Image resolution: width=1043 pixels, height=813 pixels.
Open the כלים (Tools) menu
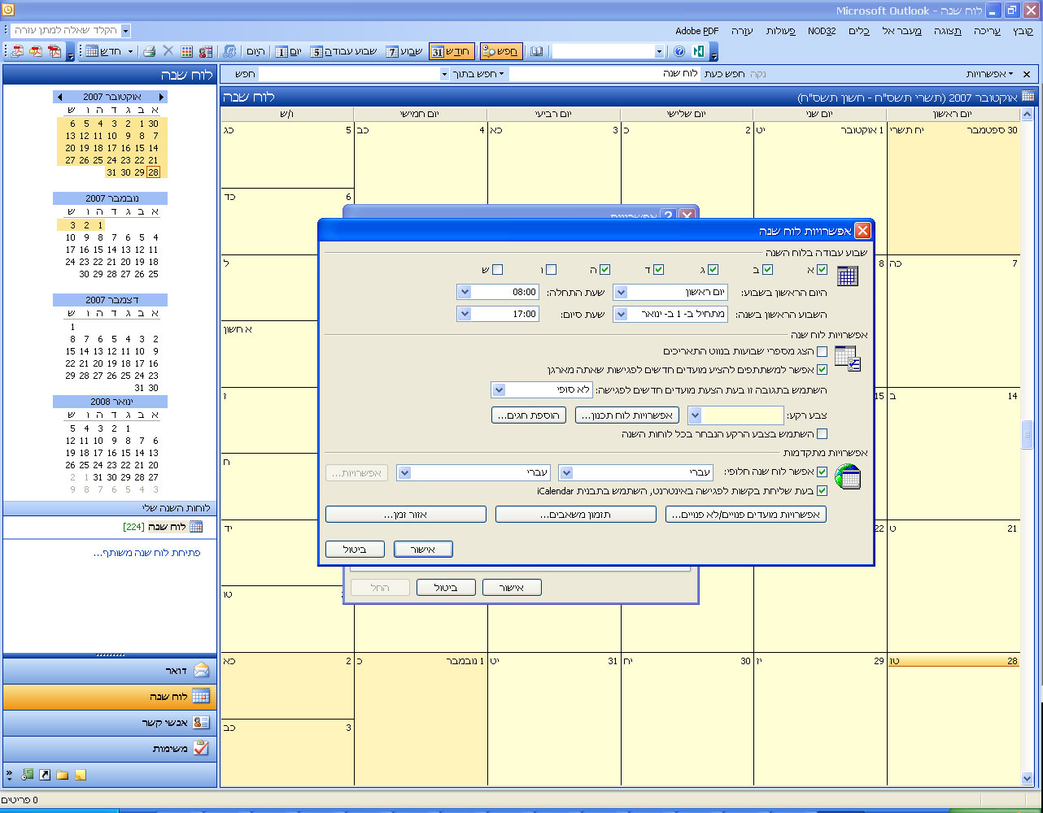click(x=860, y=31)
